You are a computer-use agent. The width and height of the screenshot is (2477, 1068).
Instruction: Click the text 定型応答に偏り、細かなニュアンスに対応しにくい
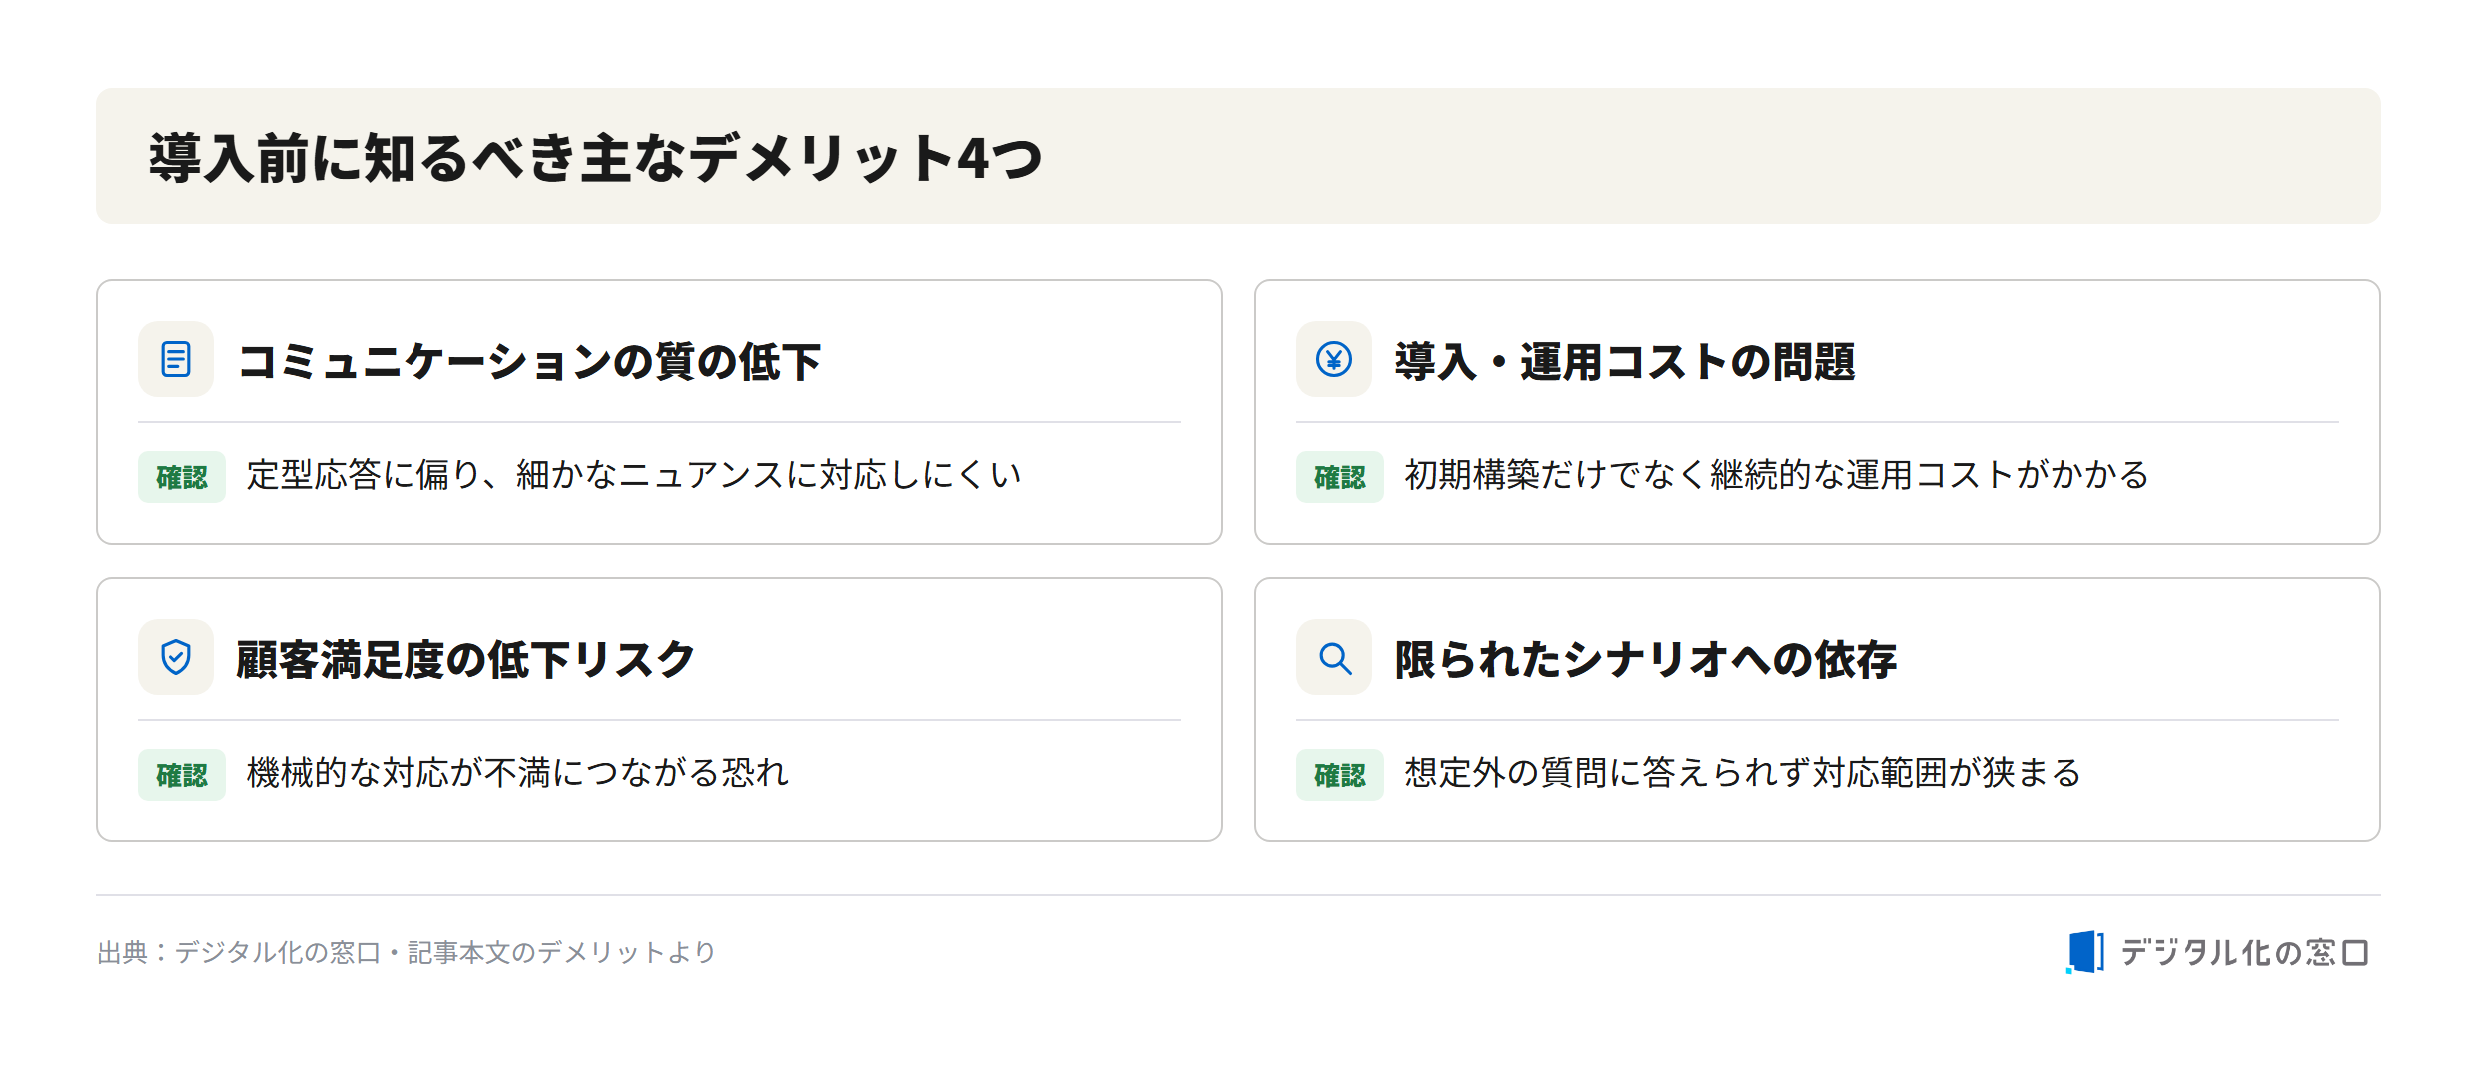[634, 475]
